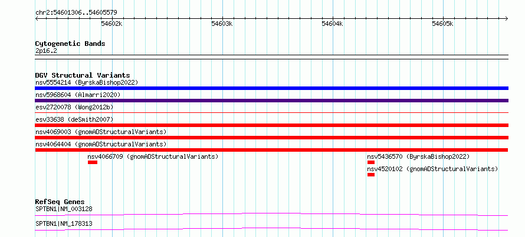Click the DGV Structural Variants track title
The width and height of the screenshot is (525, 237).
[83, 75]
